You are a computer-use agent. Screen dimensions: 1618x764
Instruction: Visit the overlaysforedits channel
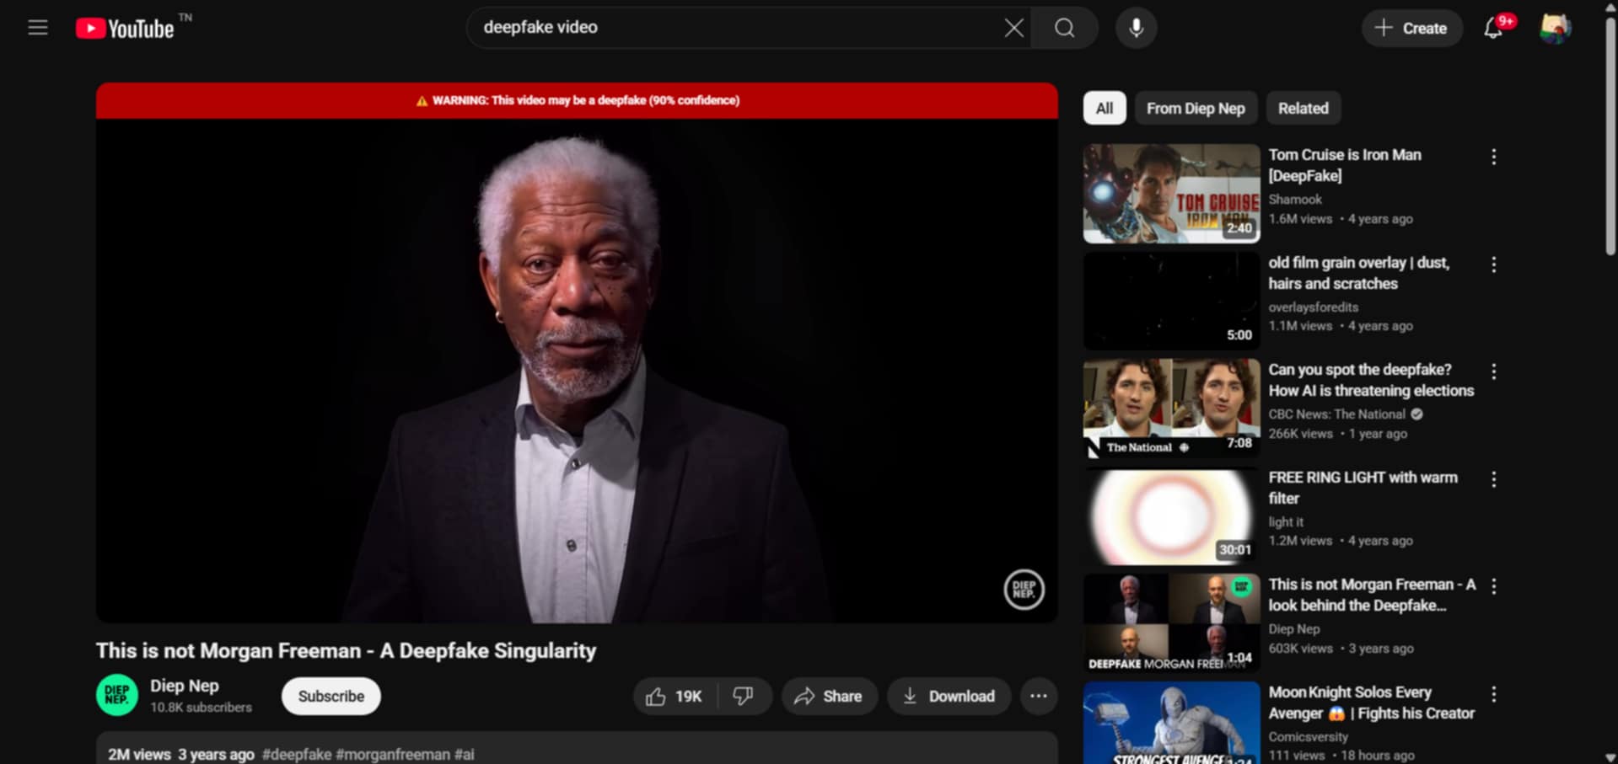1313,307
